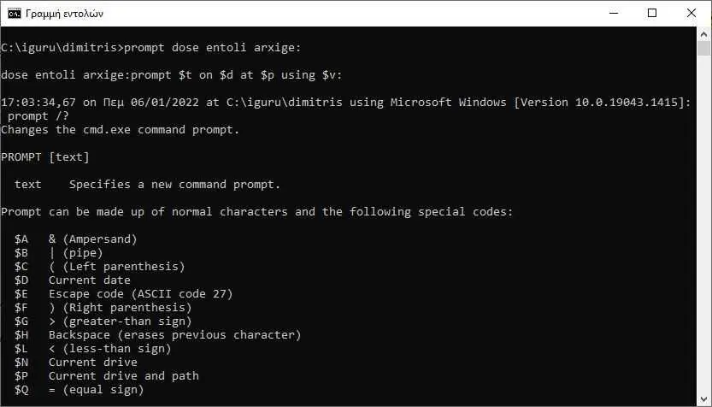
Task: Close the command prompt window
Action: coord(691,13)
